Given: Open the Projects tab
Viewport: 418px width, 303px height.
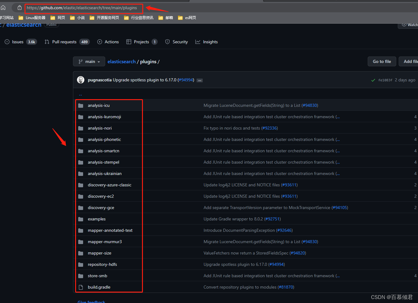Looking at the screenshot, I should pos(142,42).
